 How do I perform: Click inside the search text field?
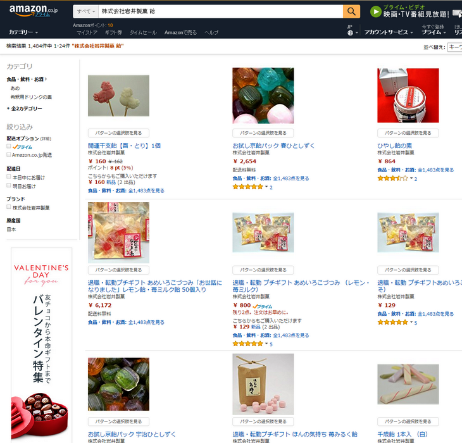tap(220, 11)
